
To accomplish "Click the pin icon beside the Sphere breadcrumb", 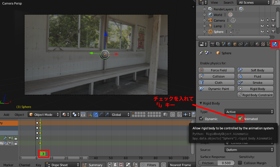I will click(201, 53).
